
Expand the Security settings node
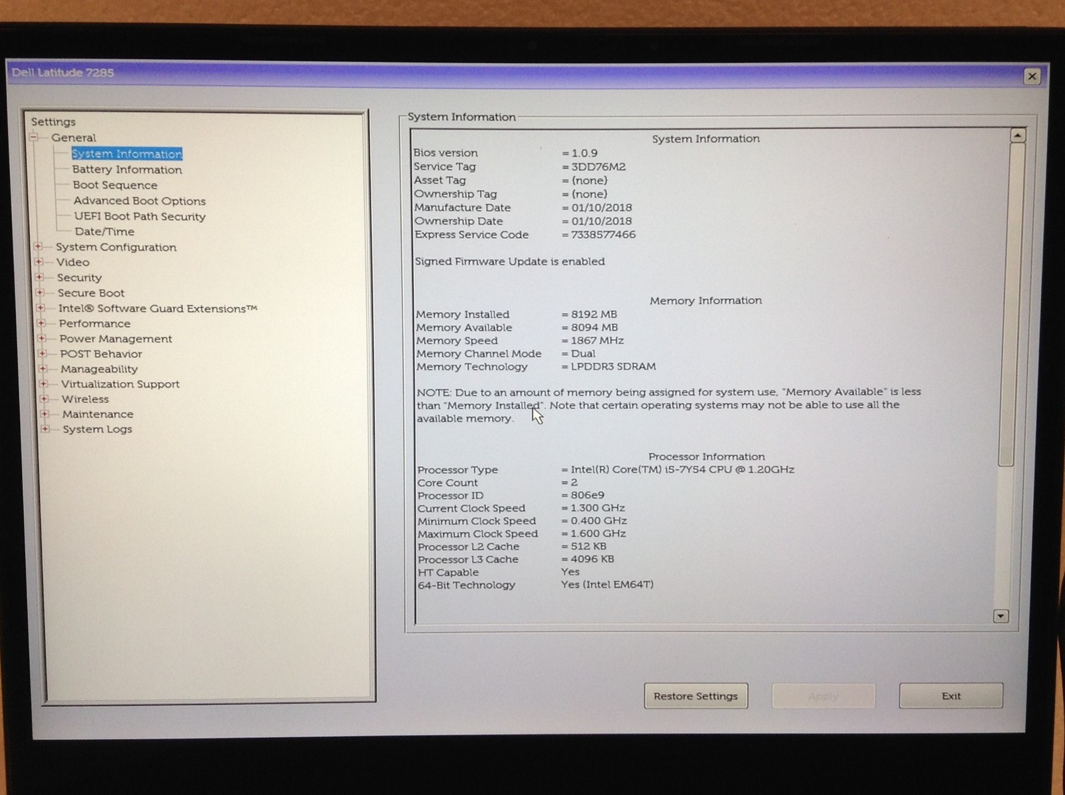39,277
